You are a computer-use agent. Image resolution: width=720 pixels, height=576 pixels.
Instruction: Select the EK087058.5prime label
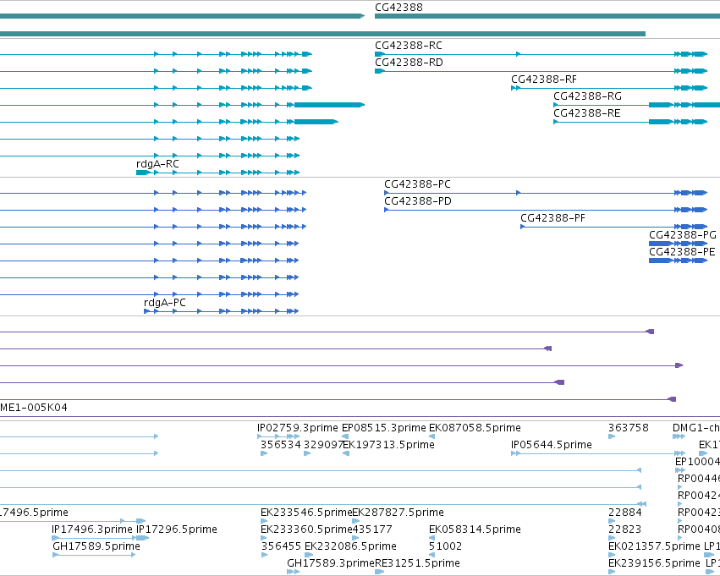[475, 428]
